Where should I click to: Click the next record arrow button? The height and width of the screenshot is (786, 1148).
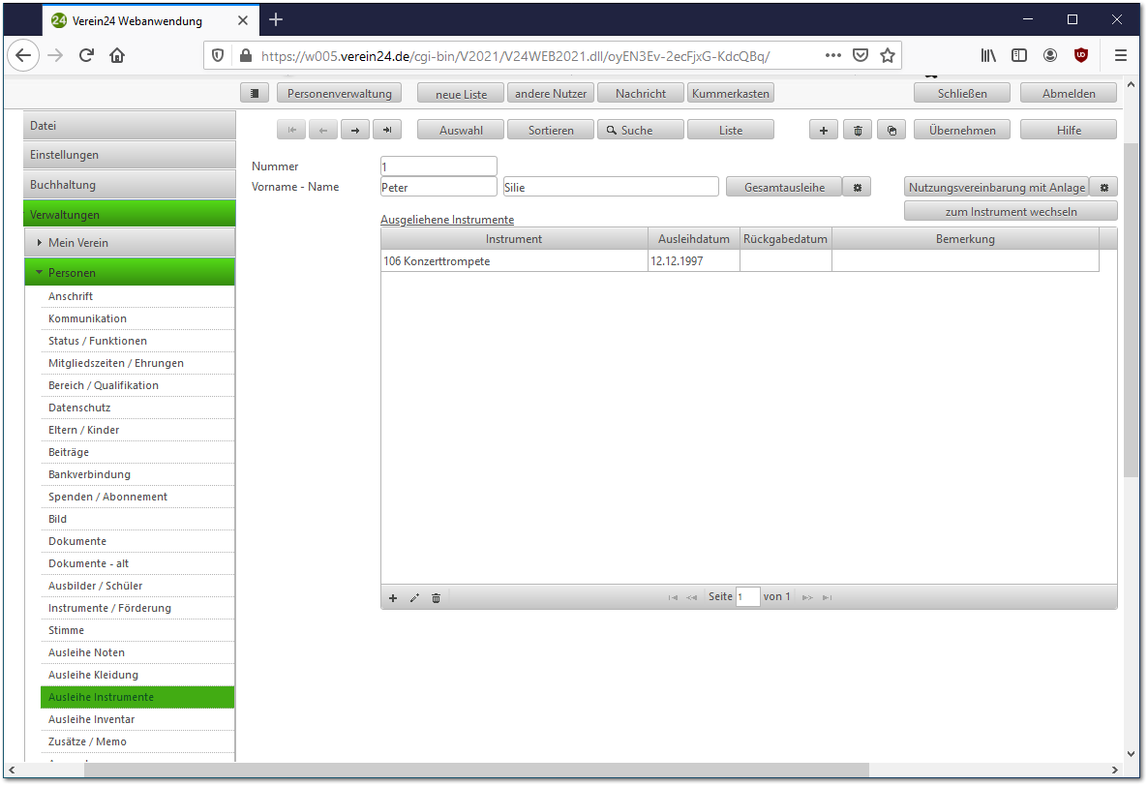click(x=355, y=131)
